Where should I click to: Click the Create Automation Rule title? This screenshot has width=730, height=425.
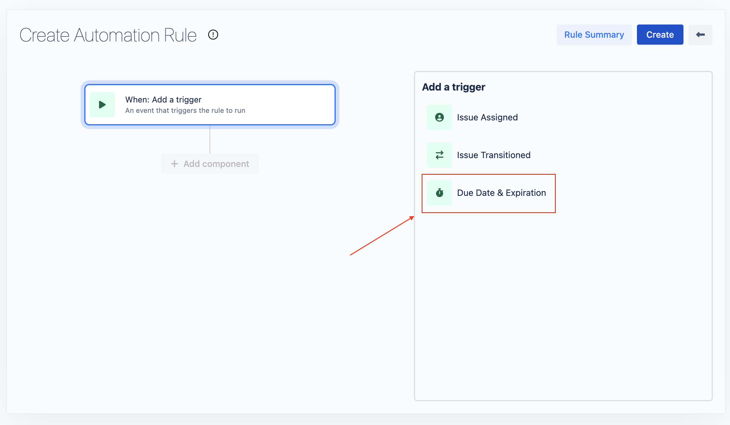tap(108, 35)
